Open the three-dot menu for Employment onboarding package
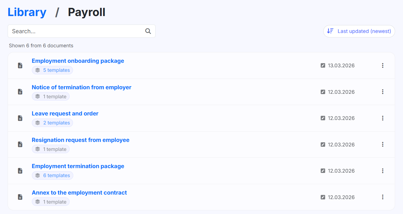This screenshot has height=214, width=403. (383, 65)
